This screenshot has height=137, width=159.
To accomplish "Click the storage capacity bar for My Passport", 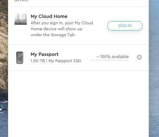I will click(109, 60).
